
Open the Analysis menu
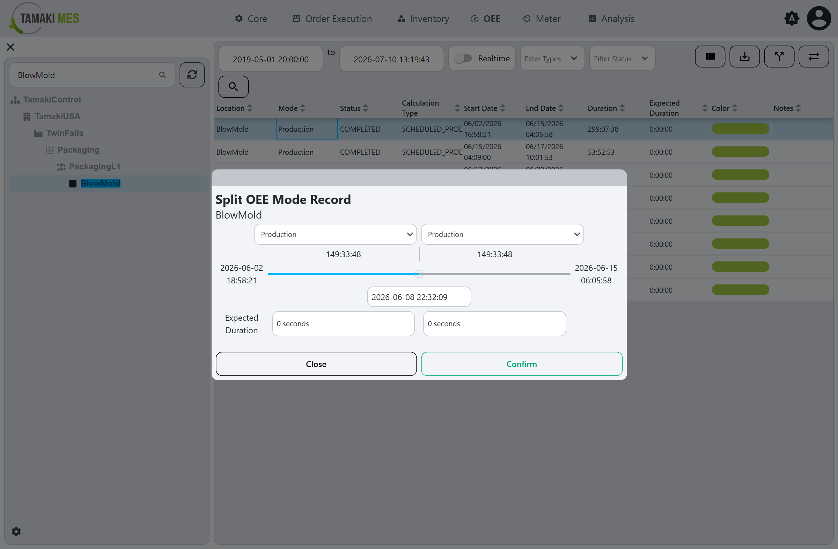click(611, 18)
